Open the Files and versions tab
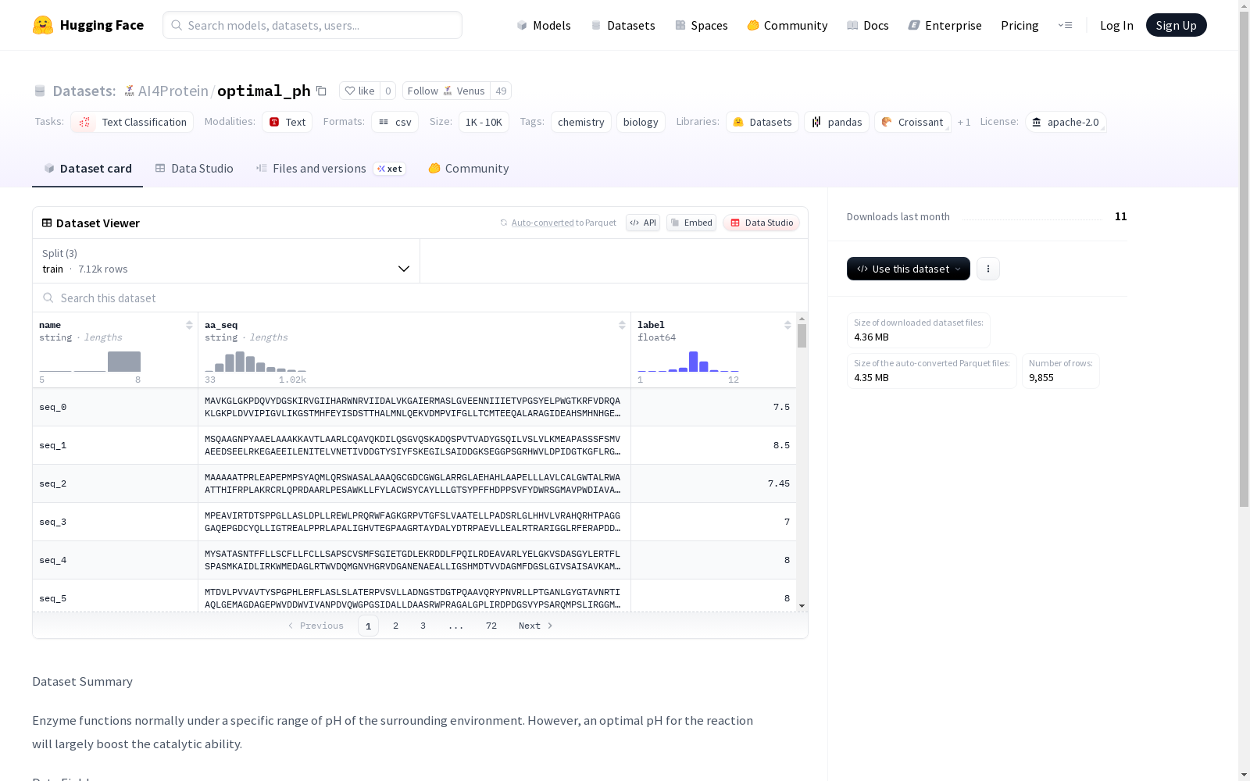 [x=331, y=169]
